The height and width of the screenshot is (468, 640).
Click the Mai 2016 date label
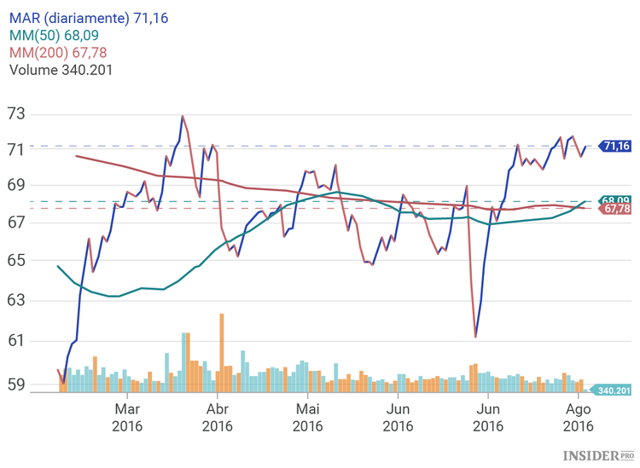(307, 416)
